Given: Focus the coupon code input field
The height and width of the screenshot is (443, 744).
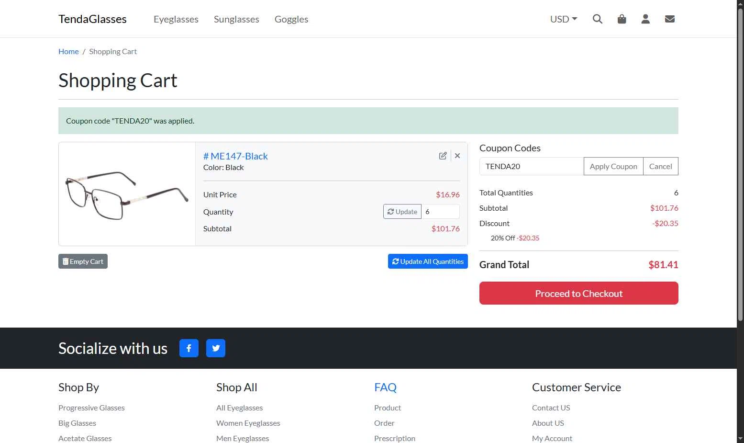Looking at the screenshot, I should [x=532, y=166].
